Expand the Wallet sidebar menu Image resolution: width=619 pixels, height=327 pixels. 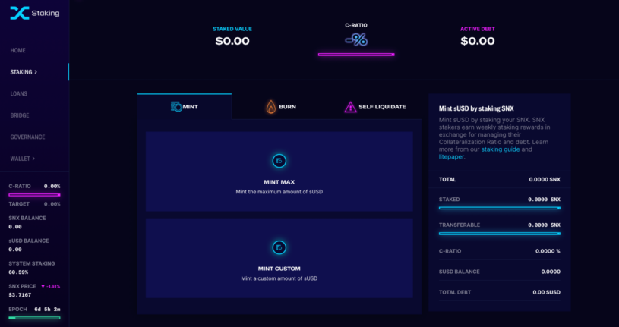pos(23,159)
